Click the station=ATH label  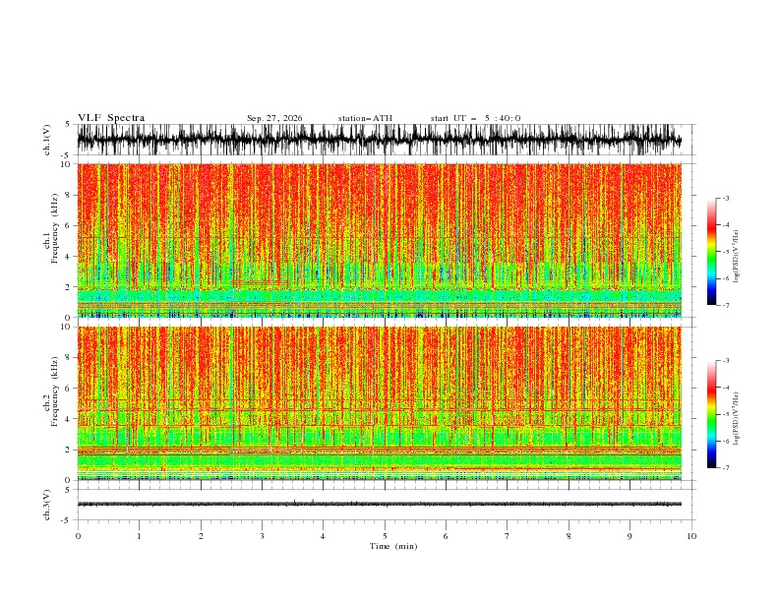365,118
